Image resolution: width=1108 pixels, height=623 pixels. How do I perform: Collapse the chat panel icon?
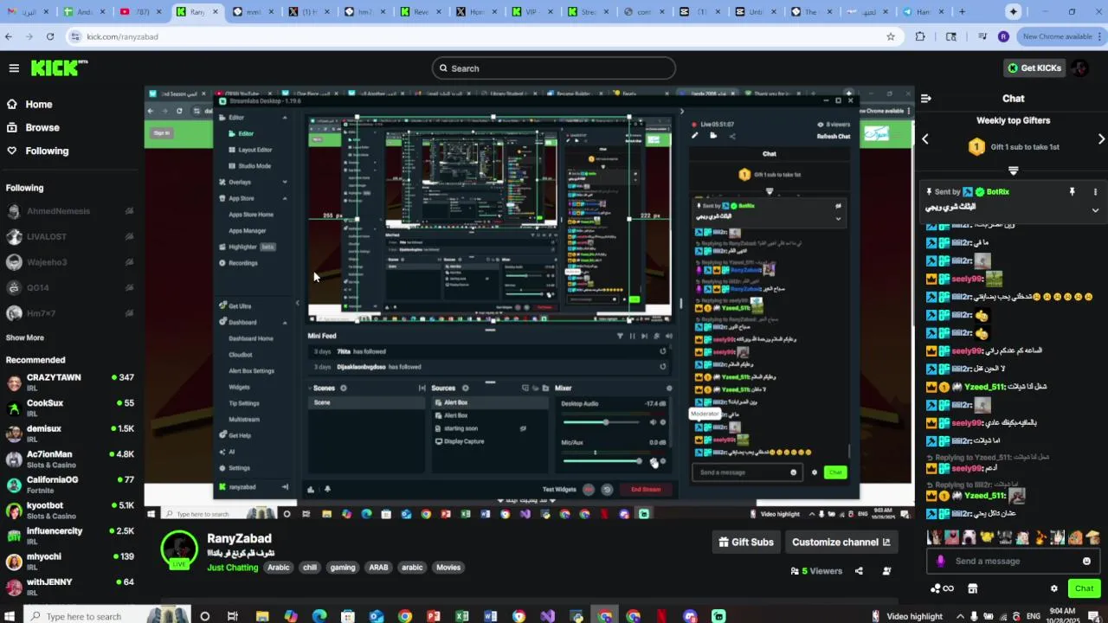[x=925, y=99]
